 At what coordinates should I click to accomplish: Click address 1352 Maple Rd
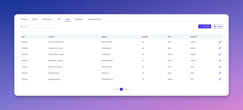tap(106, 48)
